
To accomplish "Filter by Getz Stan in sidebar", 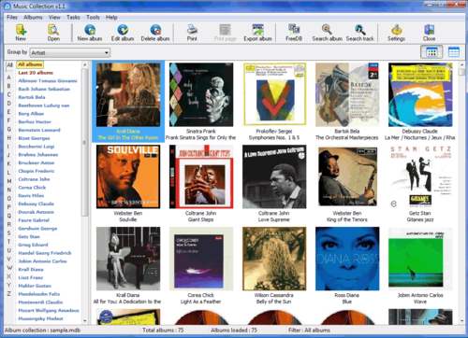I will click(x=29, y=236).
